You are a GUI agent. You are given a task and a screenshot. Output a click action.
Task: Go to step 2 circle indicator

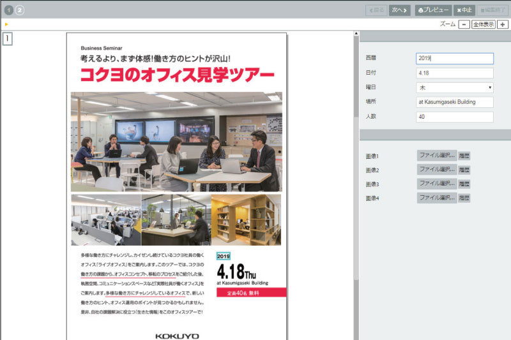point(20,10)
